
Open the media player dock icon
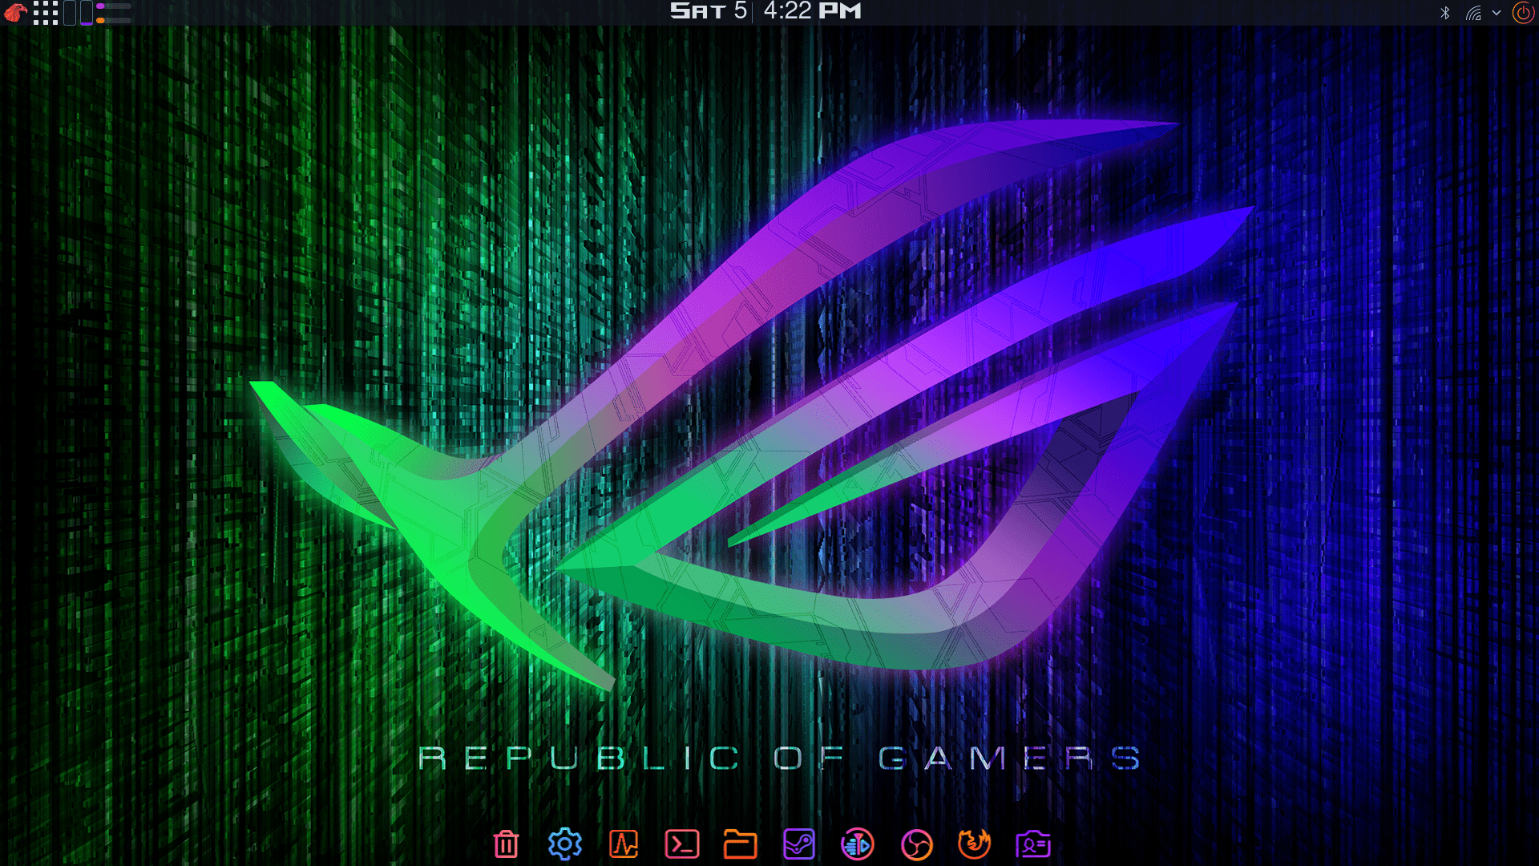click(858, 844)
